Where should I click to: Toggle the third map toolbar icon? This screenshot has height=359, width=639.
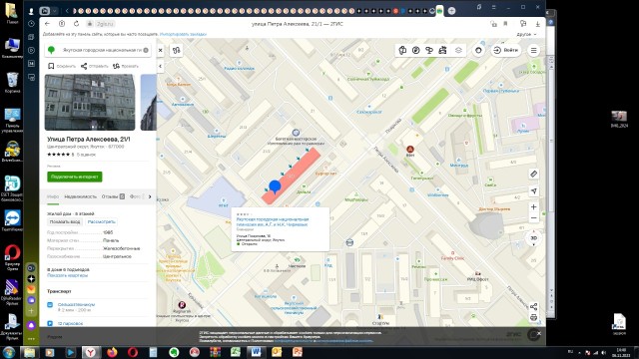(x=429, y=50)
